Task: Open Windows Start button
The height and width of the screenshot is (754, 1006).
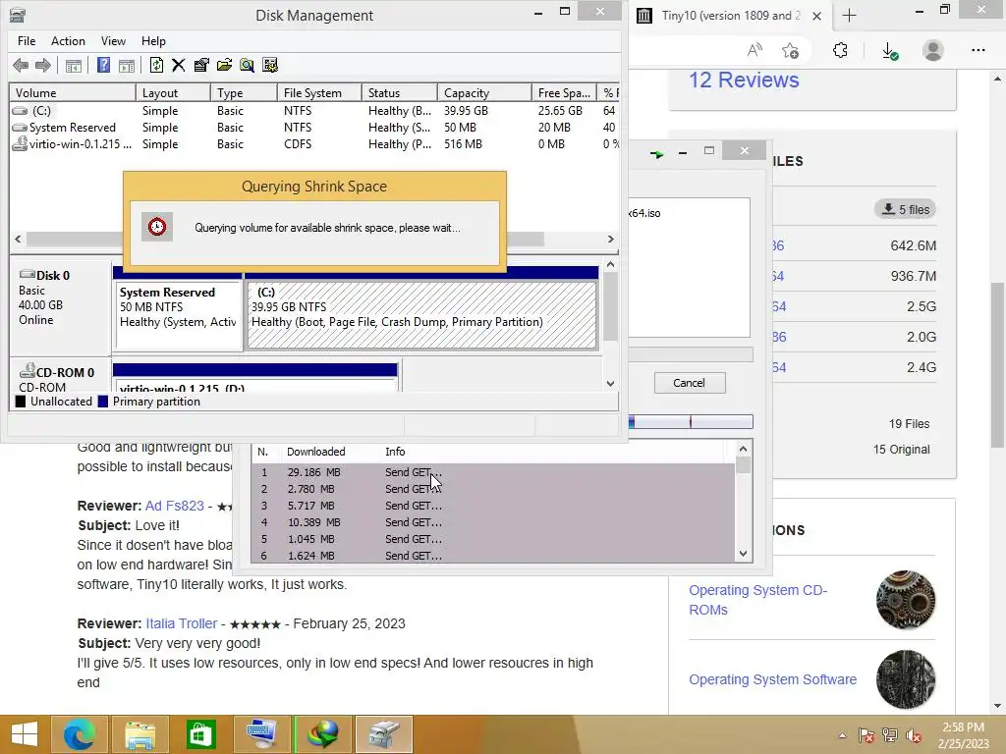Action: [x=25, y=734]
